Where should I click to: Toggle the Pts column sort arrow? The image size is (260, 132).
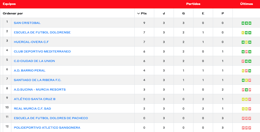point(139,13)
